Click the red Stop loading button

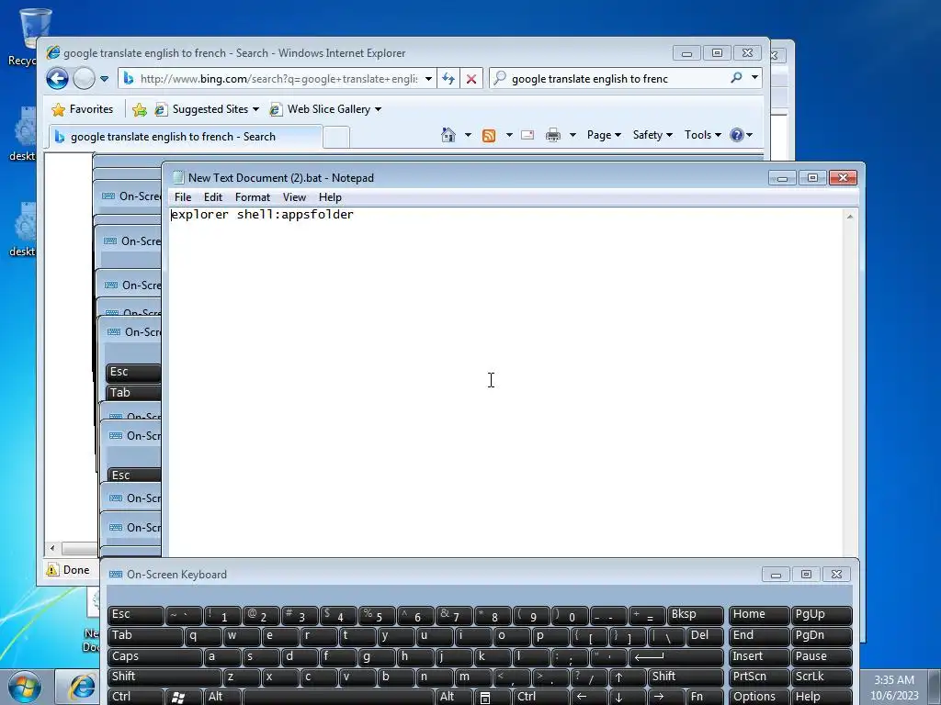click(471, 79)
